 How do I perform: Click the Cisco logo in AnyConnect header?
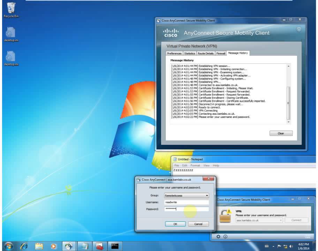(171, 33)
